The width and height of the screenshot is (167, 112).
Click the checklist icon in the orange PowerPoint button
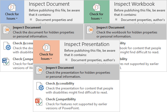click(46, 48)
